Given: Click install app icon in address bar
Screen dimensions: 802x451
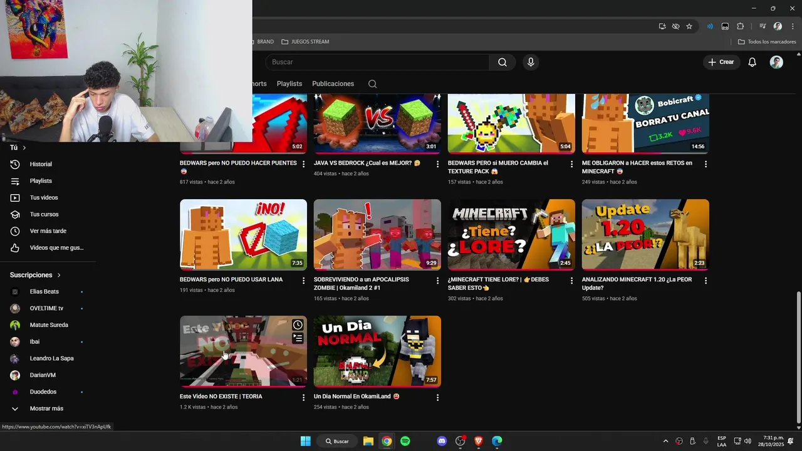Looking at the screenshot, I should [x=662, y=26].
